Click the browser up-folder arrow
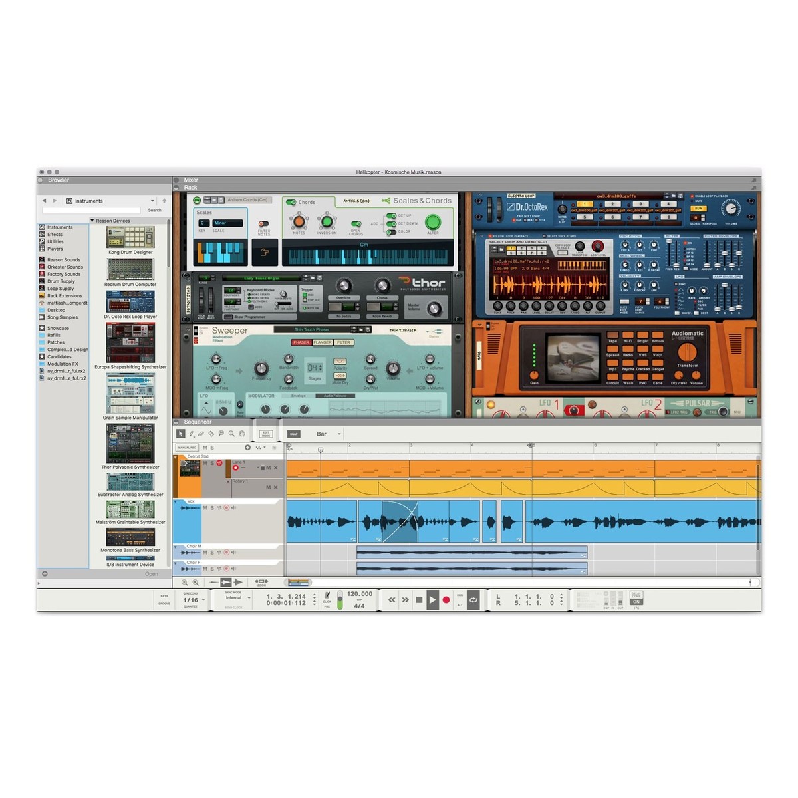Image resolution: width=798 pixels, height=798 pixels. point(164,201)
